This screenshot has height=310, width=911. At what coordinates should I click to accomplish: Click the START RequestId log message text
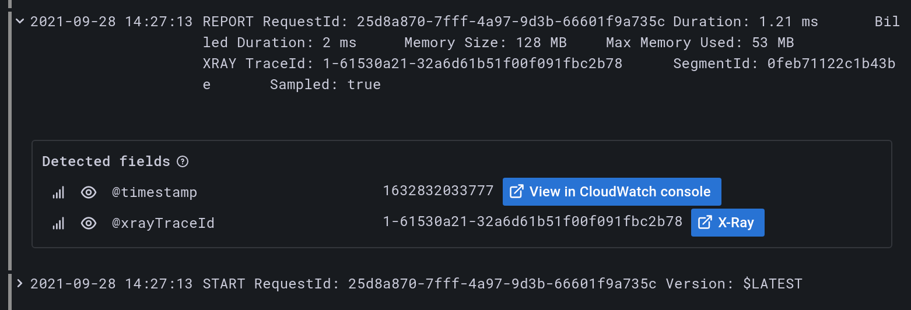pyautogui.click(x=502, y=284)
